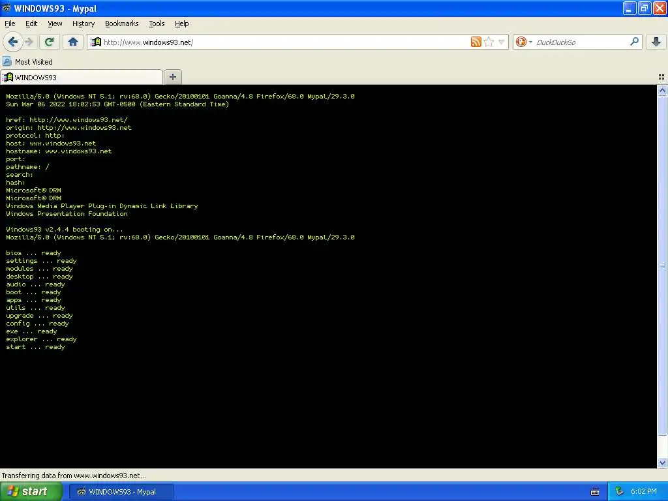Image resolution: width=668 pixels, height=501 pixels.
Task: Open the Tools menu
Action: click(157, 23)
